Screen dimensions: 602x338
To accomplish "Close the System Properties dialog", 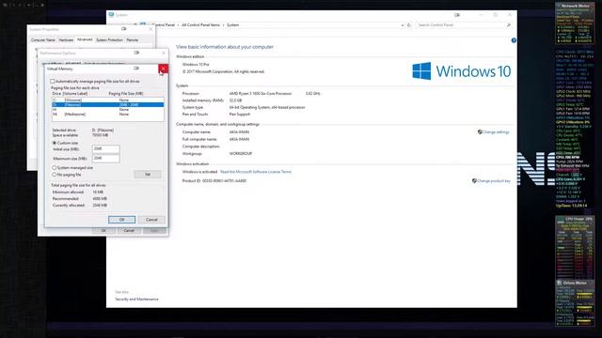I will [x=150, y=29].
